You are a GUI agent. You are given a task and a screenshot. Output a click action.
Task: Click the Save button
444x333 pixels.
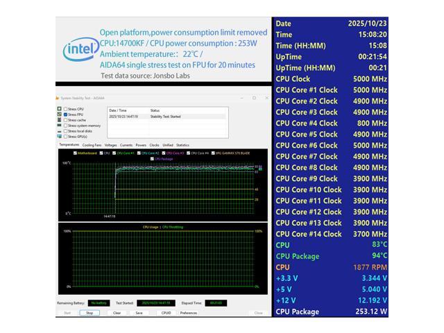[139, 313]
